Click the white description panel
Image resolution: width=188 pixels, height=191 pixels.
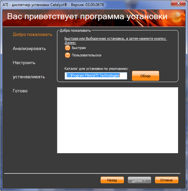click(118, 120)
